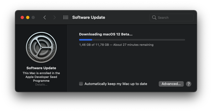Image resolution: width=212 pixels, height=112 pixels.
Task: Click the "Automatically keep my Mac up to date" label
Action: coord(116,84)
